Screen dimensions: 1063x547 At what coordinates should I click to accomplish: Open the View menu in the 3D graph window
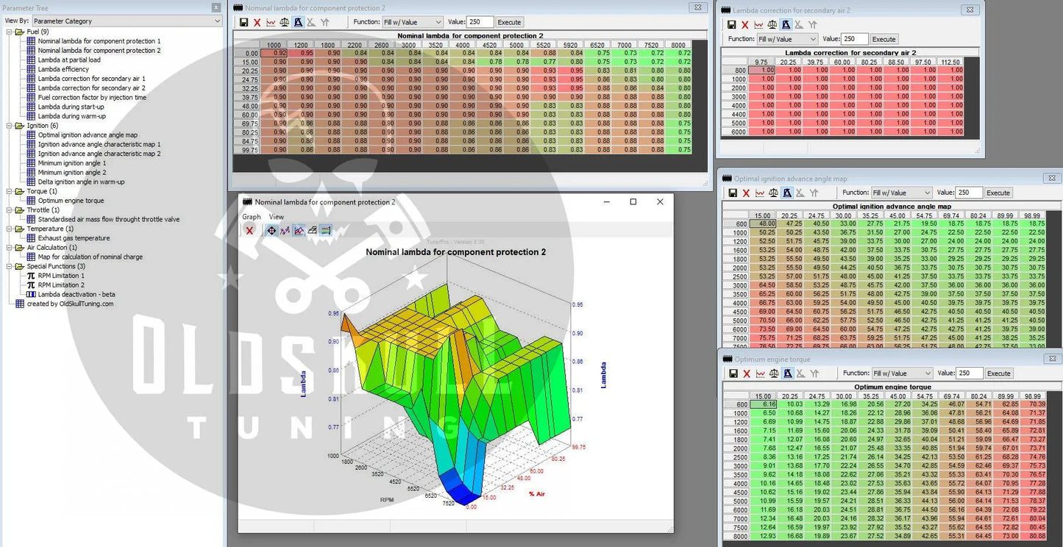click(x=276, y=217)
